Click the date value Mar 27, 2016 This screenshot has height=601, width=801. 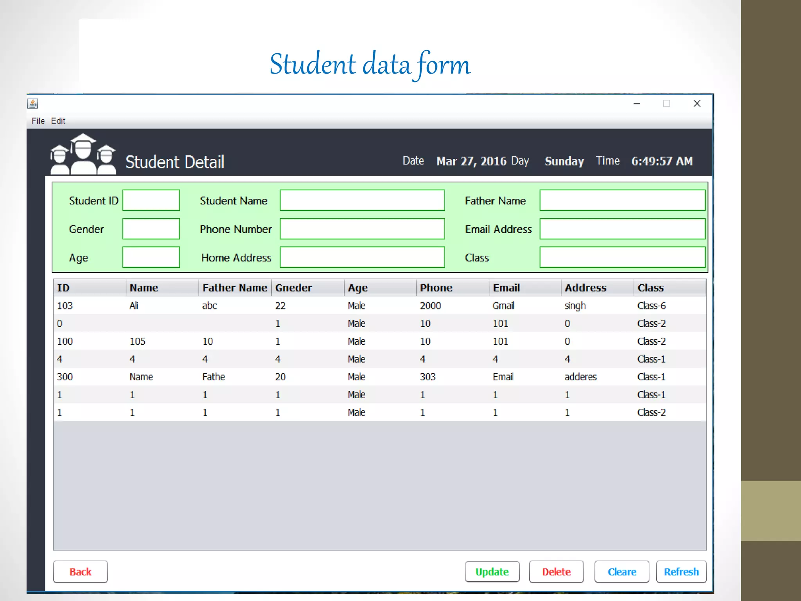click(471, 161)
